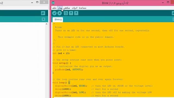Maximize the left Arduino window
Viewport: 174px width, 98px height.
(37, 2)
